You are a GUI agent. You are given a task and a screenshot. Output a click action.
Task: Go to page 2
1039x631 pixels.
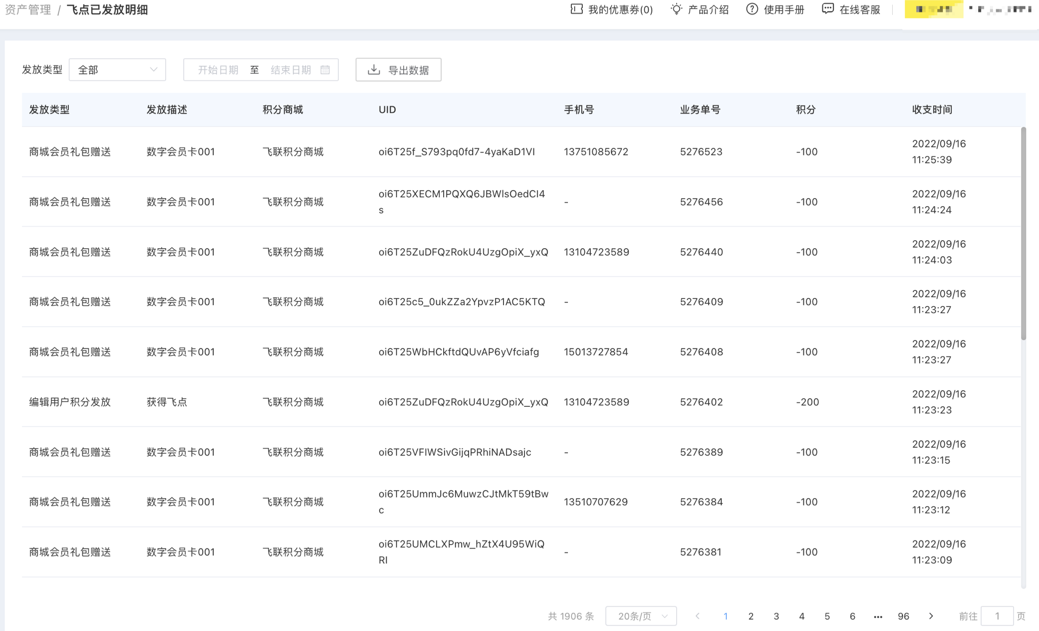tap(751, 616)
